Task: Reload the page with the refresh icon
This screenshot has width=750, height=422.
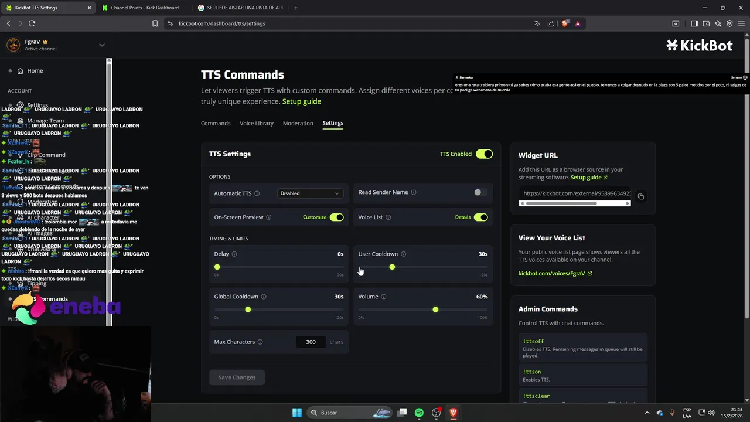Action: coord(32,23)
